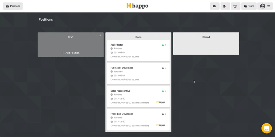
Task: Click 'Created at 2017-12-15 by Jante' text
Action: (x=125, y=80)
